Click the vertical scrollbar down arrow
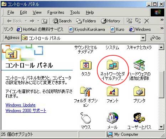Image resolution: width=166 pixels, height=139 pixels. coord(161,127)
